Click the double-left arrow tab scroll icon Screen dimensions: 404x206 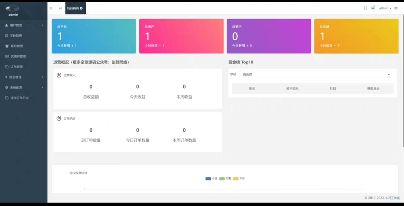[60, 8]
